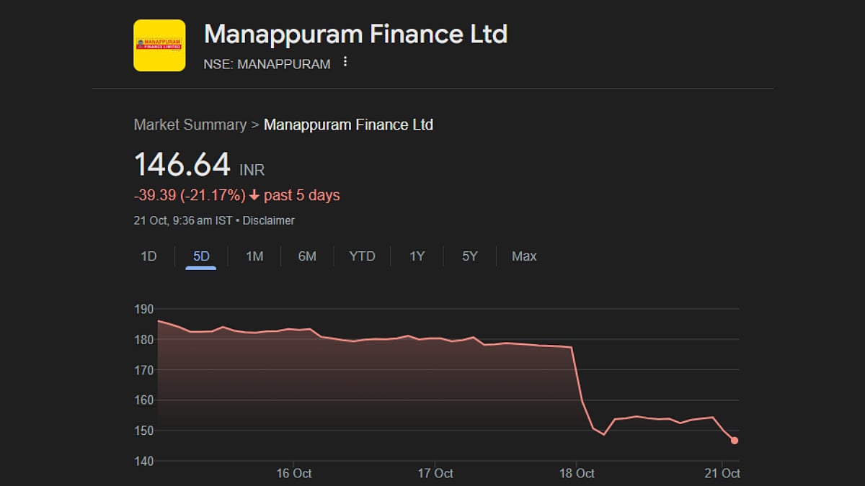865x486 pixels.
Task: Click the 16 Oct date marker
Action: [x=293, y=473]
